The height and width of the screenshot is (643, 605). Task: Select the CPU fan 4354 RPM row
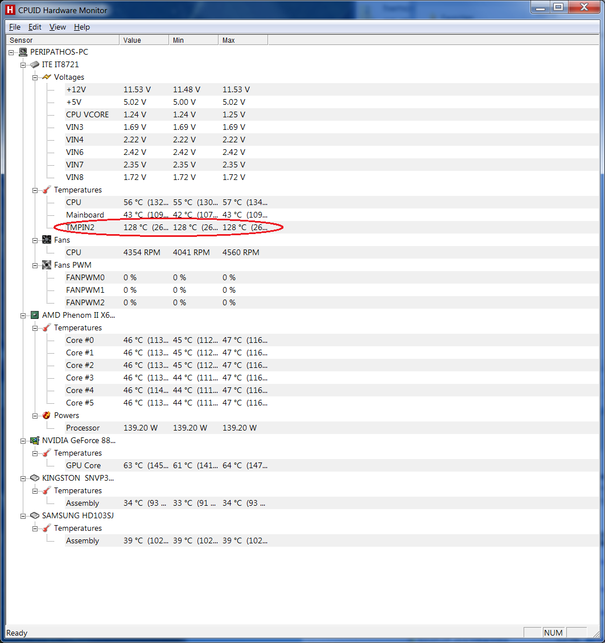[x=332, y=252]
